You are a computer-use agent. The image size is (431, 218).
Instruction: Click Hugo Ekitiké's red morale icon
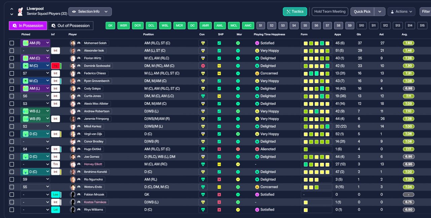click(x=238, y=149)
